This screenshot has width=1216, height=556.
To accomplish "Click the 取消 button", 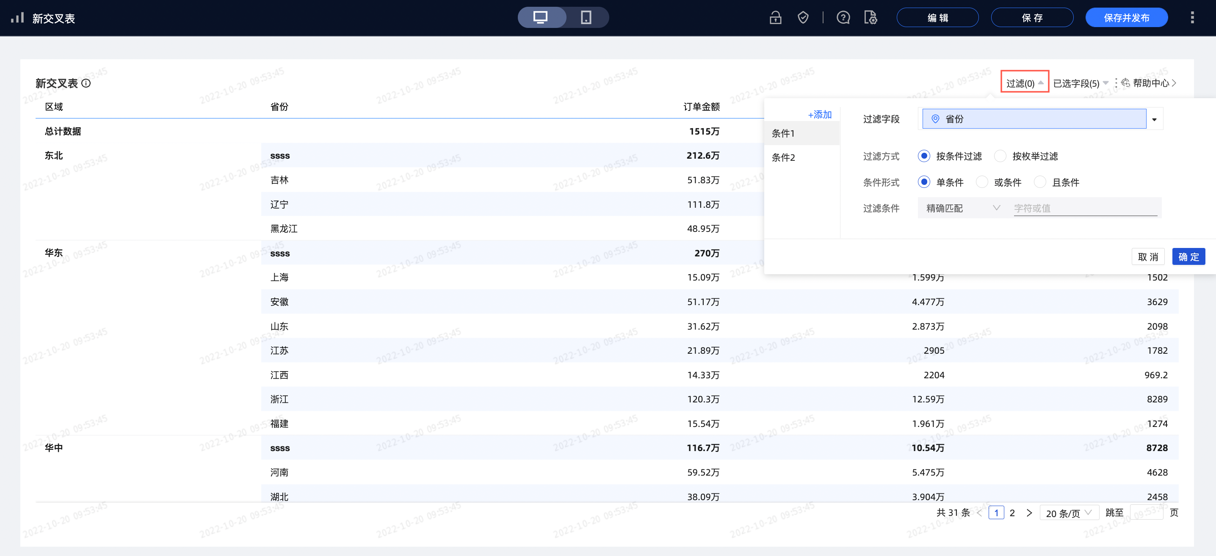I will (1147, 257).
